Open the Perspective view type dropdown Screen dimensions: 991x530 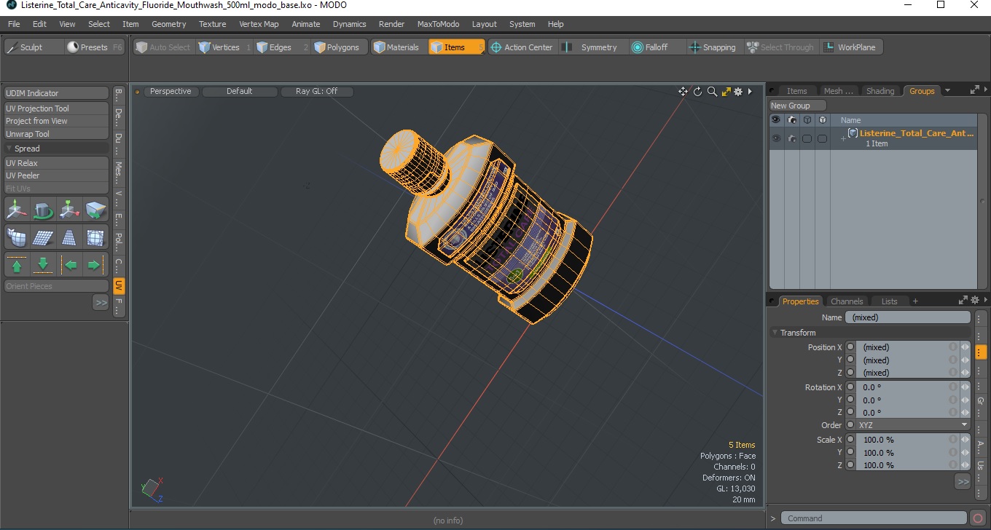point(171,92)
